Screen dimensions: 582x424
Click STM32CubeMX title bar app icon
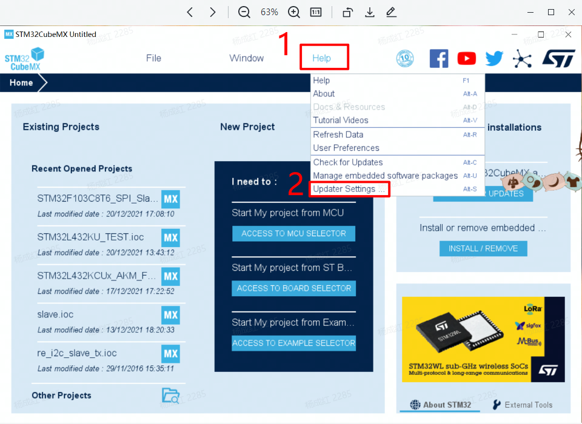tap(9, 35)
